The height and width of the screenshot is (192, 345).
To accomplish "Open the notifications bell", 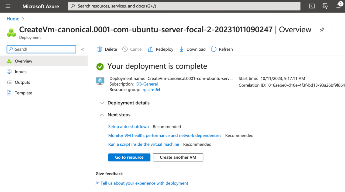I will [339, 6].
